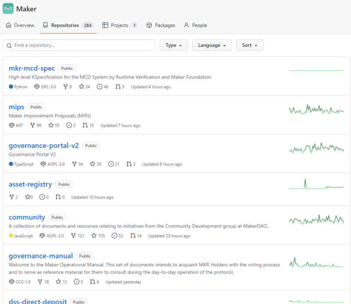The width and height of the screenshot is (351, 304).
Task: Click the governance-portal-v2 activity sparkline
Action: click(x=316, y=148)
